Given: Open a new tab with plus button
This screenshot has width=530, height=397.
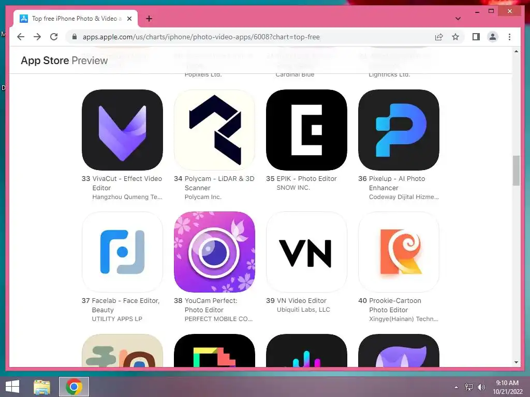Looking at the screenshot, I should (149, 19).
